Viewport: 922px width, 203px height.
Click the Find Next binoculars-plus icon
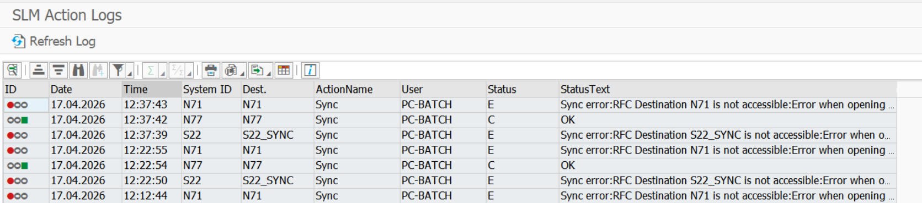(x=98, y=70)
